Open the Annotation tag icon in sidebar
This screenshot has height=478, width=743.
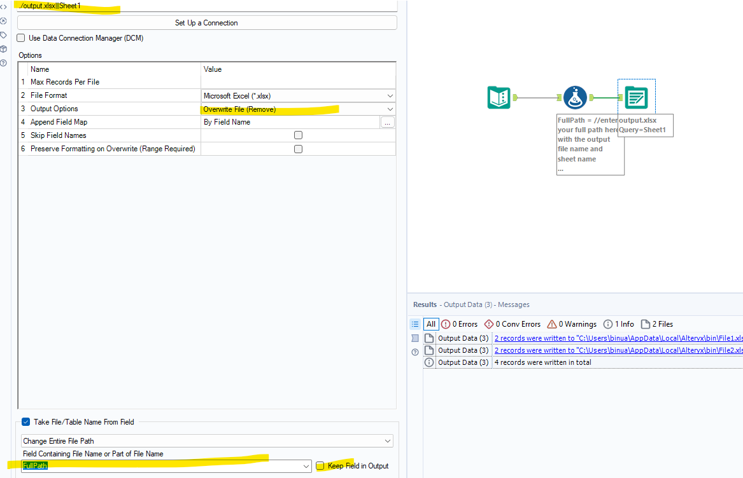[3, 35]
